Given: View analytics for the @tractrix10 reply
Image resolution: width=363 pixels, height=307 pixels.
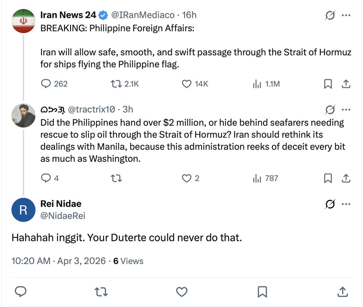Looking at the screenshot, I should pos(257,178).
